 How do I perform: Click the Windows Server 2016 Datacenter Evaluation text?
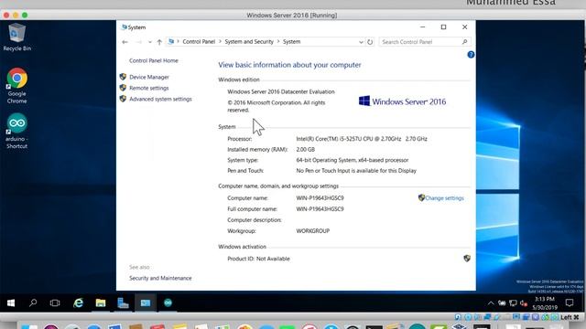pos(281,91)
